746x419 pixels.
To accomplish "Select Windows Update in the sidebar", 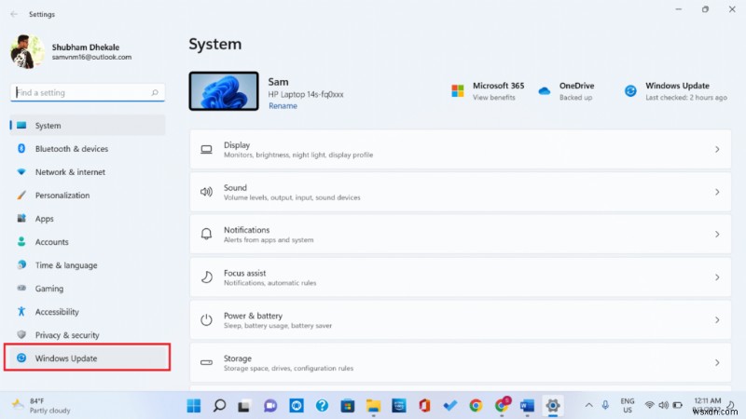I will tap(88, 358).
